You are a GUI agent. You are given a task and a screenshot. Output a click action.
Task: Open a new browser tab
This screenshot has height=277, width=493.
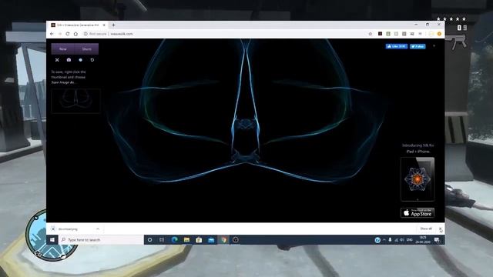coord(113,25)
